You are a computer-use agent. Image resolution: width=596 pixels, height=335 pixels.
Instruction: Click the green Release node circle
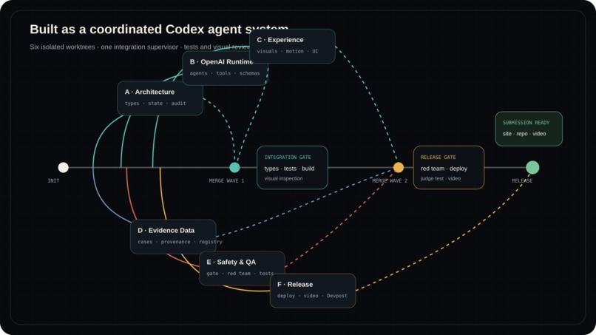point(532,167)
